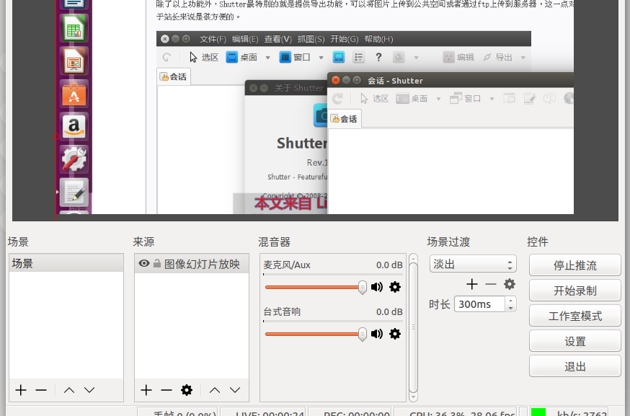Click the list view icon in preview toolbar
The height and width of the screenshot is (416, 630).
[358, 58]
